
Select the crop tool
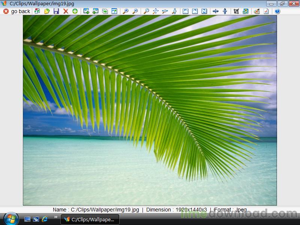(236, 11)
